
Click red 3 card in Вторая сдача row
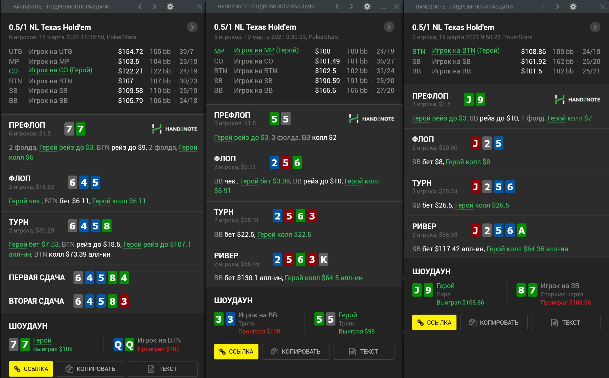(124, 301)
